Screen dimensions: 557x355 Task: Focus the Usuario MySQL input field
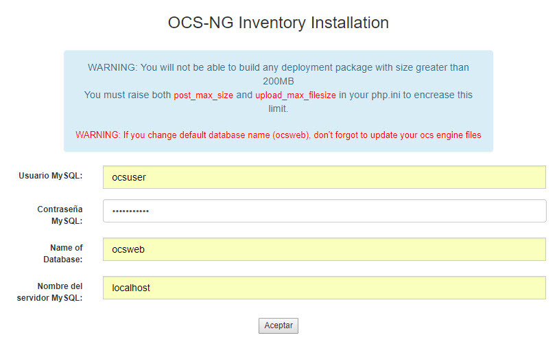pyautogui.click(x=324, y=177)
